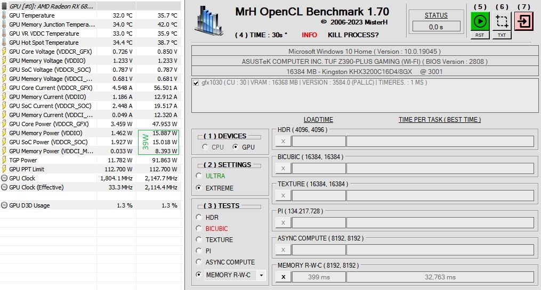The image size is (541, 290).
Task: Click the lightning icon beside GPU Core Voltage
Action: [x=4, y=52]
